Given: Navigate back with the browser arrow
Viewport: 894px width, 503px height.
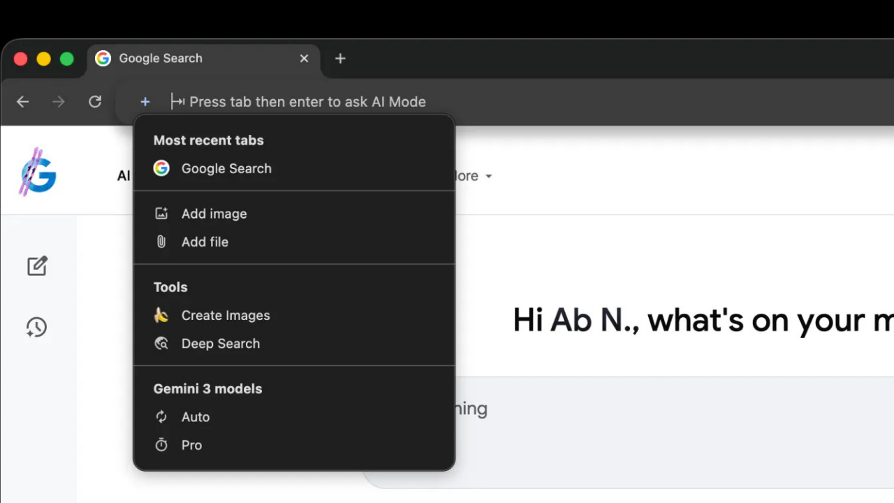Looking at the screenshot, I should [x=22, y=102].
